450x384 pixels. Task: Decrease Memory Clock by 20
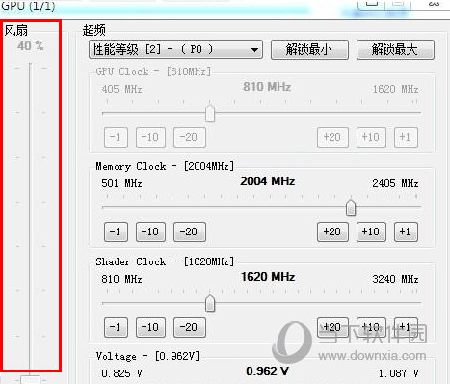pos(190,232)
